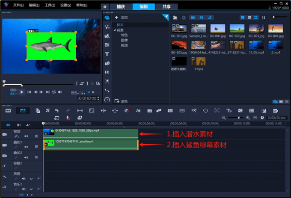Expand the 音乐1 track options chevron
Screen dimensions: 291x198
[31, 189]
